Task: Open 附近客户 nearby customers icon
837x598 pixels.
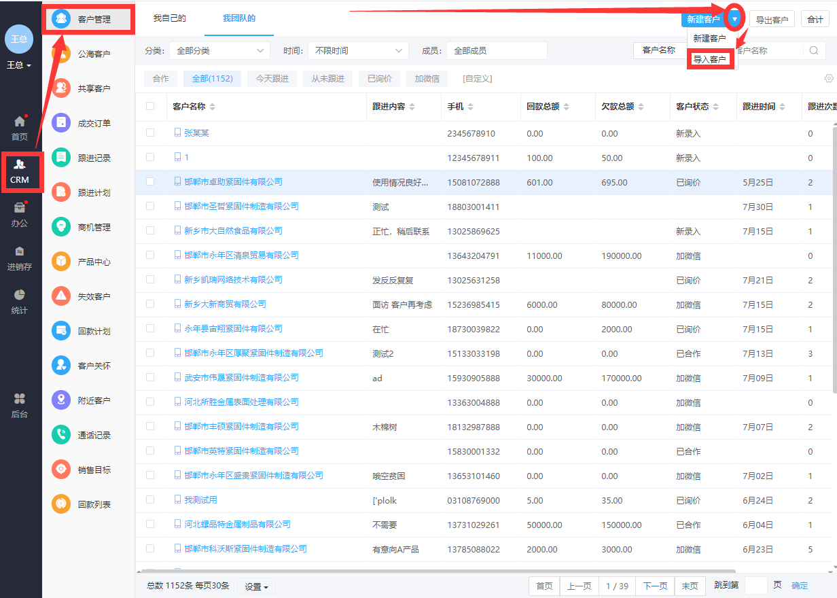Action: click(61, 400)
